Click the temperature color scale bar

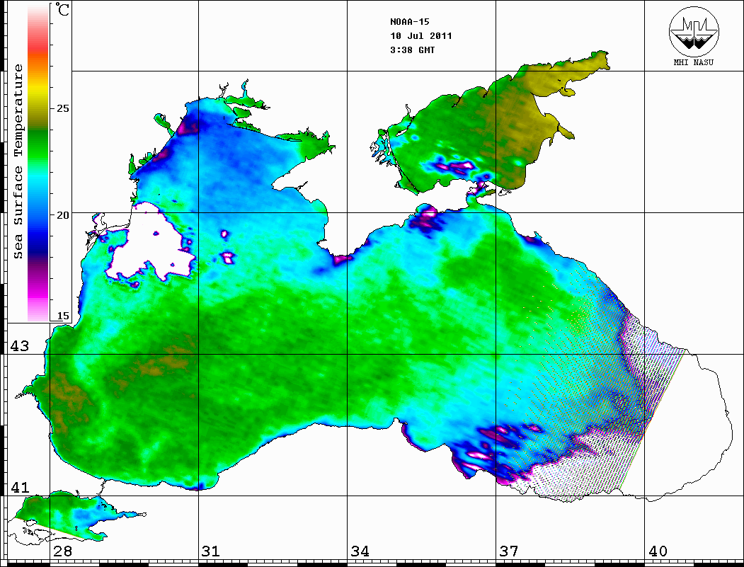pos(38,163)
